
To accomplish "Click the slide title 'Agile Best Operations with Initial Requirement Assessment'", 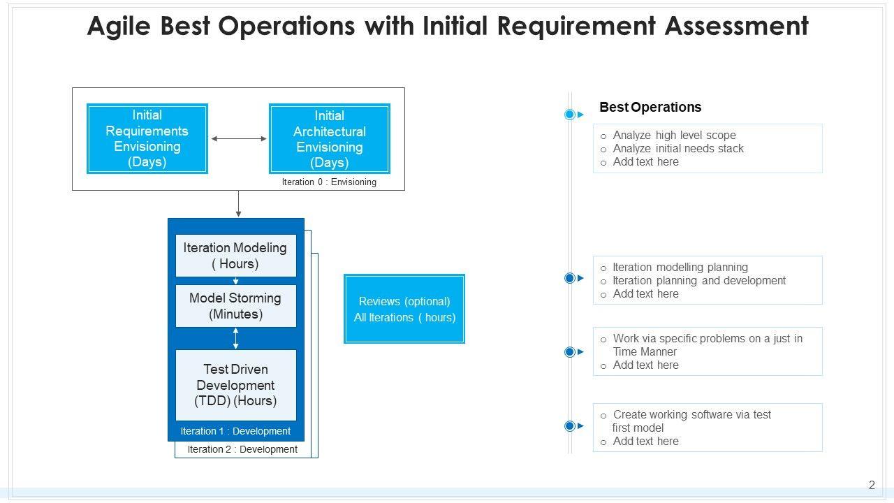I will (448, 27).
